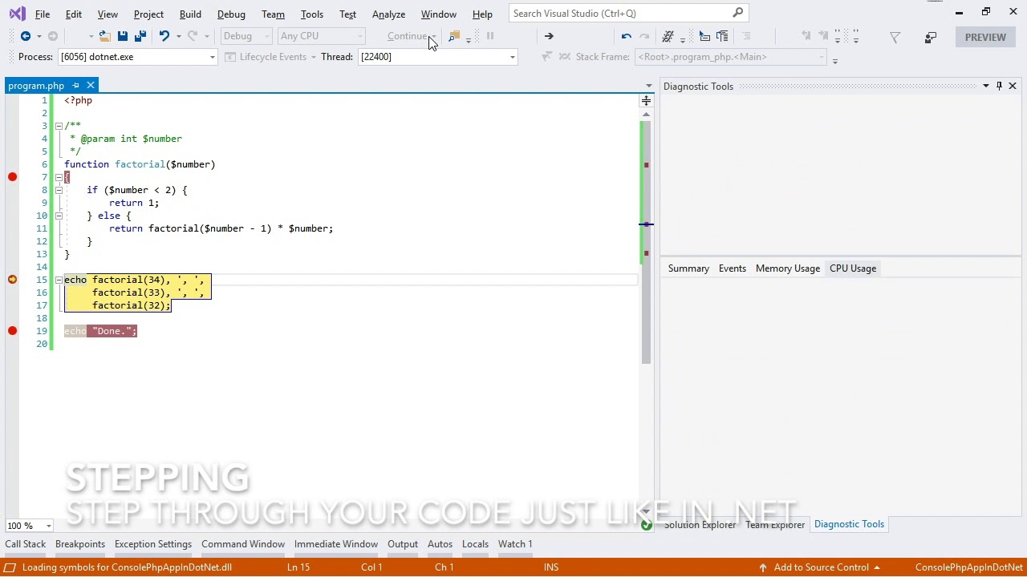Open the editor tab list dropdown arrow
Viewport: 1027px width, 577px height.
649,86
